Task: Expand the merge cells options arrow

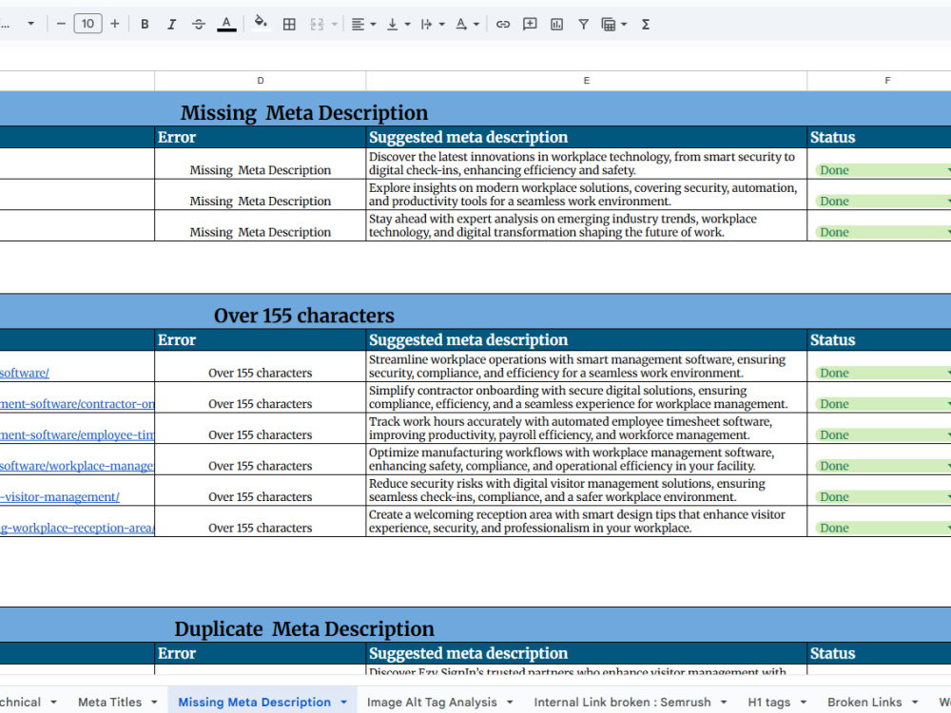Action: tap(334, 25)
